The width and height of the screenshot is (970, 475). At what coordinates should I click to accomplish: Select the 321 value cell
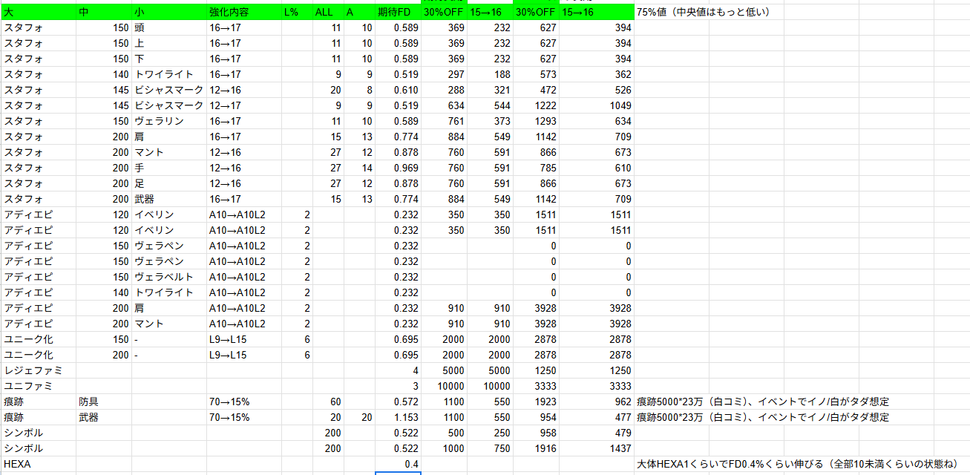tap(491, 90)
